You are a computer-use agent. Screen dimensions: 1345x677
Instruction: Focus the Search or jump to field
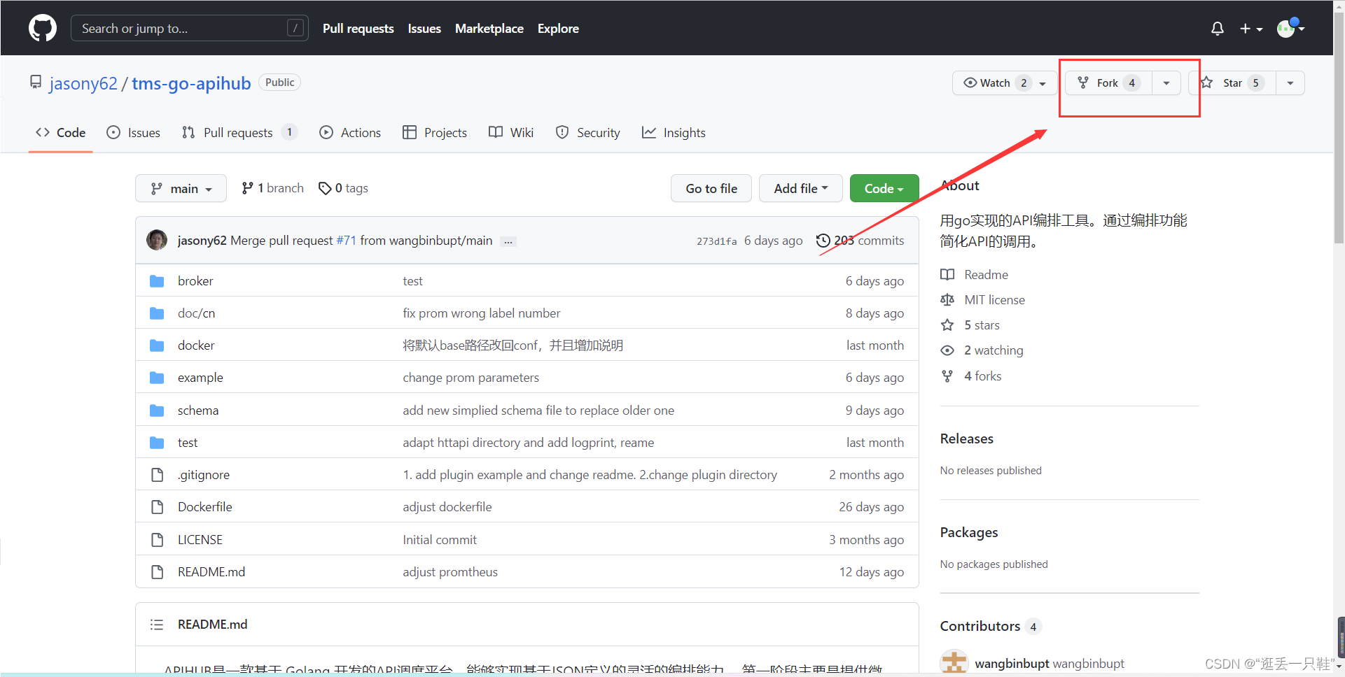(190, 29)
